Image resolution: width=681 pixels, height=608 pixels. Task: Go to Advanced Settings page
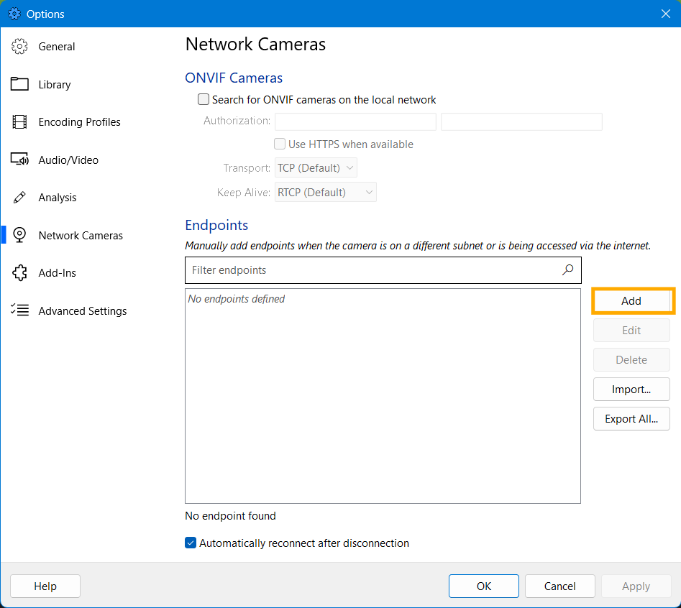click(x=82, y=311)
